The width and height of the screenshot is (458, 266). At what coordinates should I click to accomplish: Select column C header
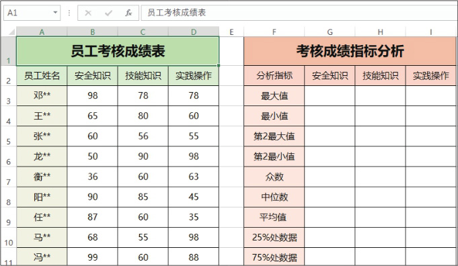click(x=143, y=32)
